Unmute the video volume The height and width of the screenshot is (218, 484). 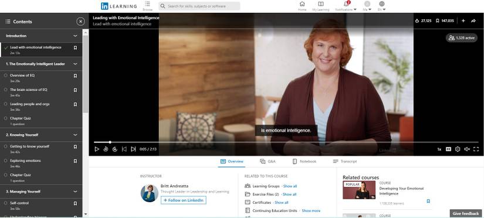coord(467,149)
